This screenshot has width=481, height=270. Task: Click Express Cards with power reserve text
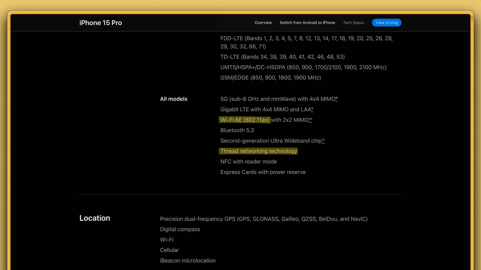(263, 172)
